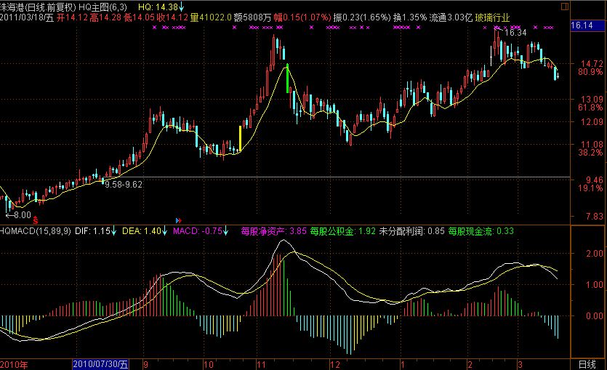This screenshot has height=370, width=607.
Task: Select the highlighted date 2010/07/30 on the timeline
Action: [x=101, y=363]
